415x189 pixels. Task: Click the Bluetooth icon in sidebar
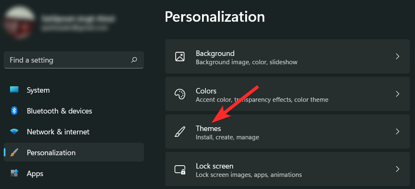[14, 111]
